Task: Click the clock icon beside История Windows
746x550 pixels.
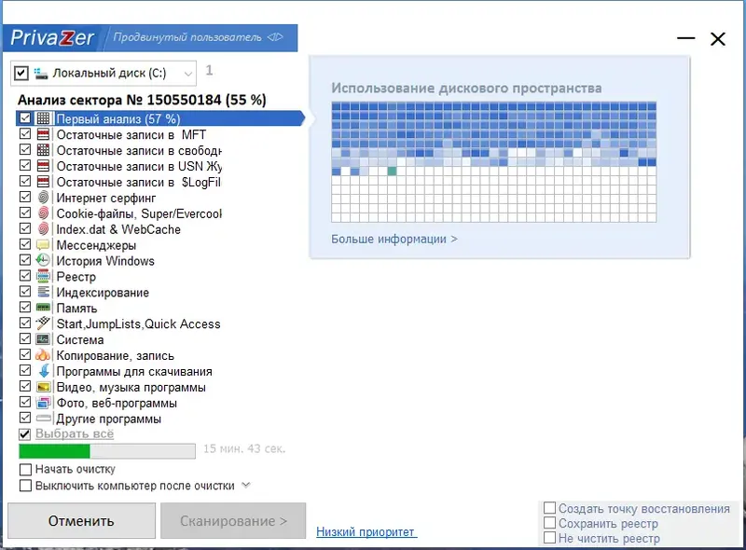Action: pos(43,260)
